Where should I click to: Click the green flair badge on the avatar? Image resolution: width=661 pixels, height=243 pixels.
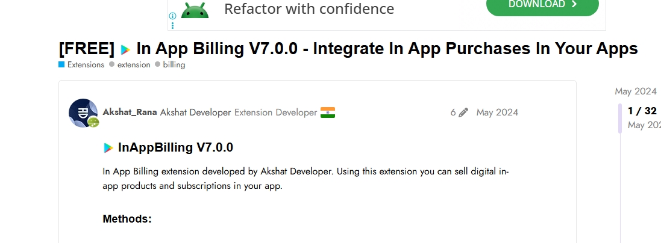[x=93, y=122]
